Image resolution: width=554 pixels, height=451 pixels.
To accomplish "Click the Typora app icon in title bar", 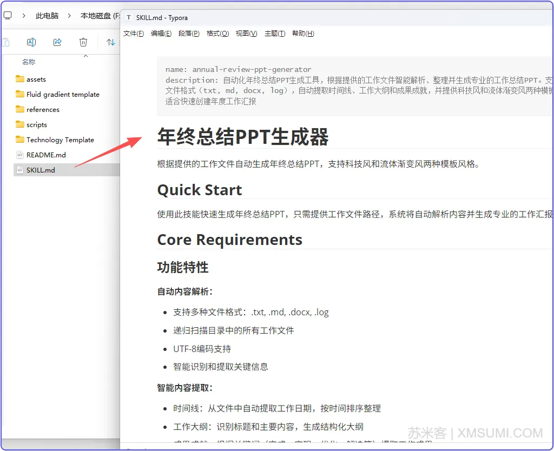I will (x=129, y=17).
